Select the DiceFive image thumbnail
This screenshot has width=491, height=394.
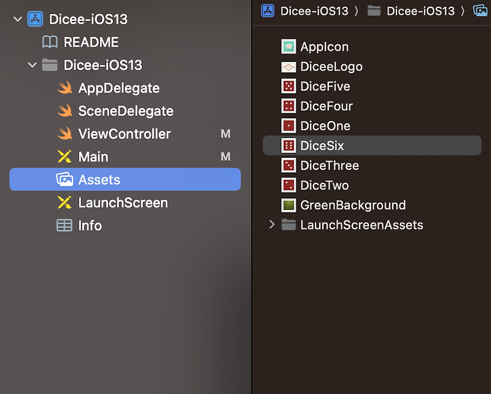tap(288, 86)
